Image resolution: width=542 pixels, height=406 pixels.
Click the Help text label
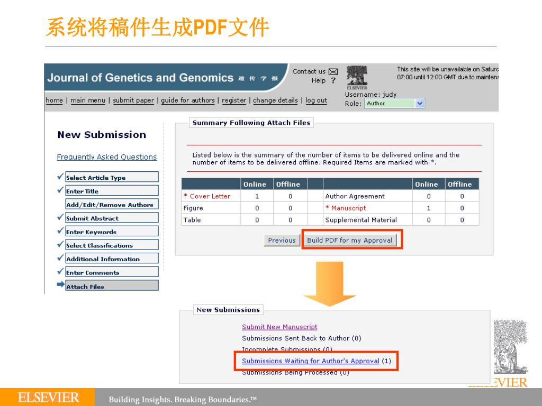coord(318,80)
